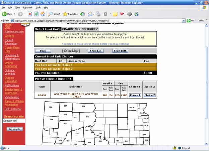Open the Favorites menu
The image size is (209, 151).
27,8
